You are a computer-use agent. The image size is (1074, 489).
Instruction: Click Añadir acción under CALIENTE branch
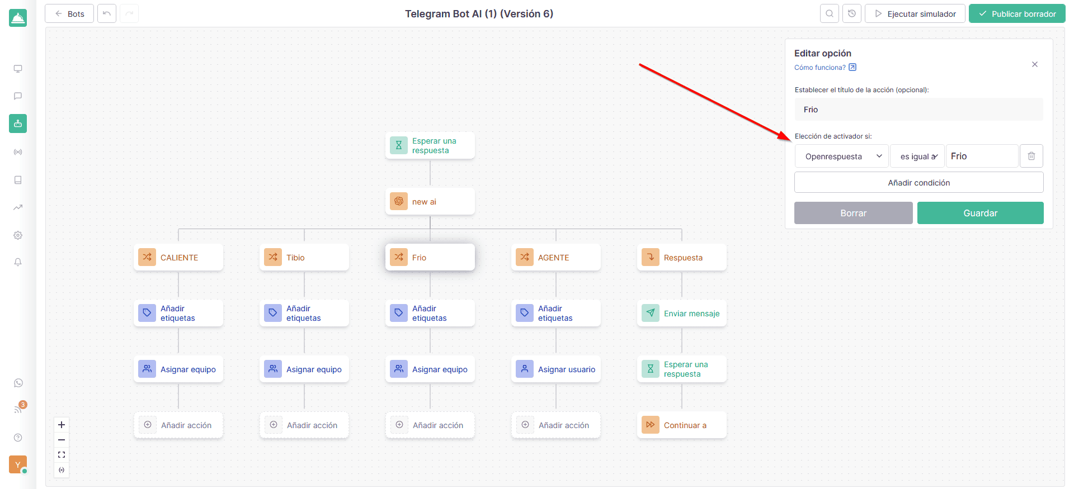[x=178, y=425]
